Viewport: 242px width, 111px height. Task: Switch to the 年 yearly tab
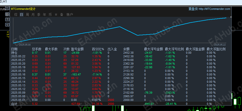pyautogui.click(x=44, y=15)
